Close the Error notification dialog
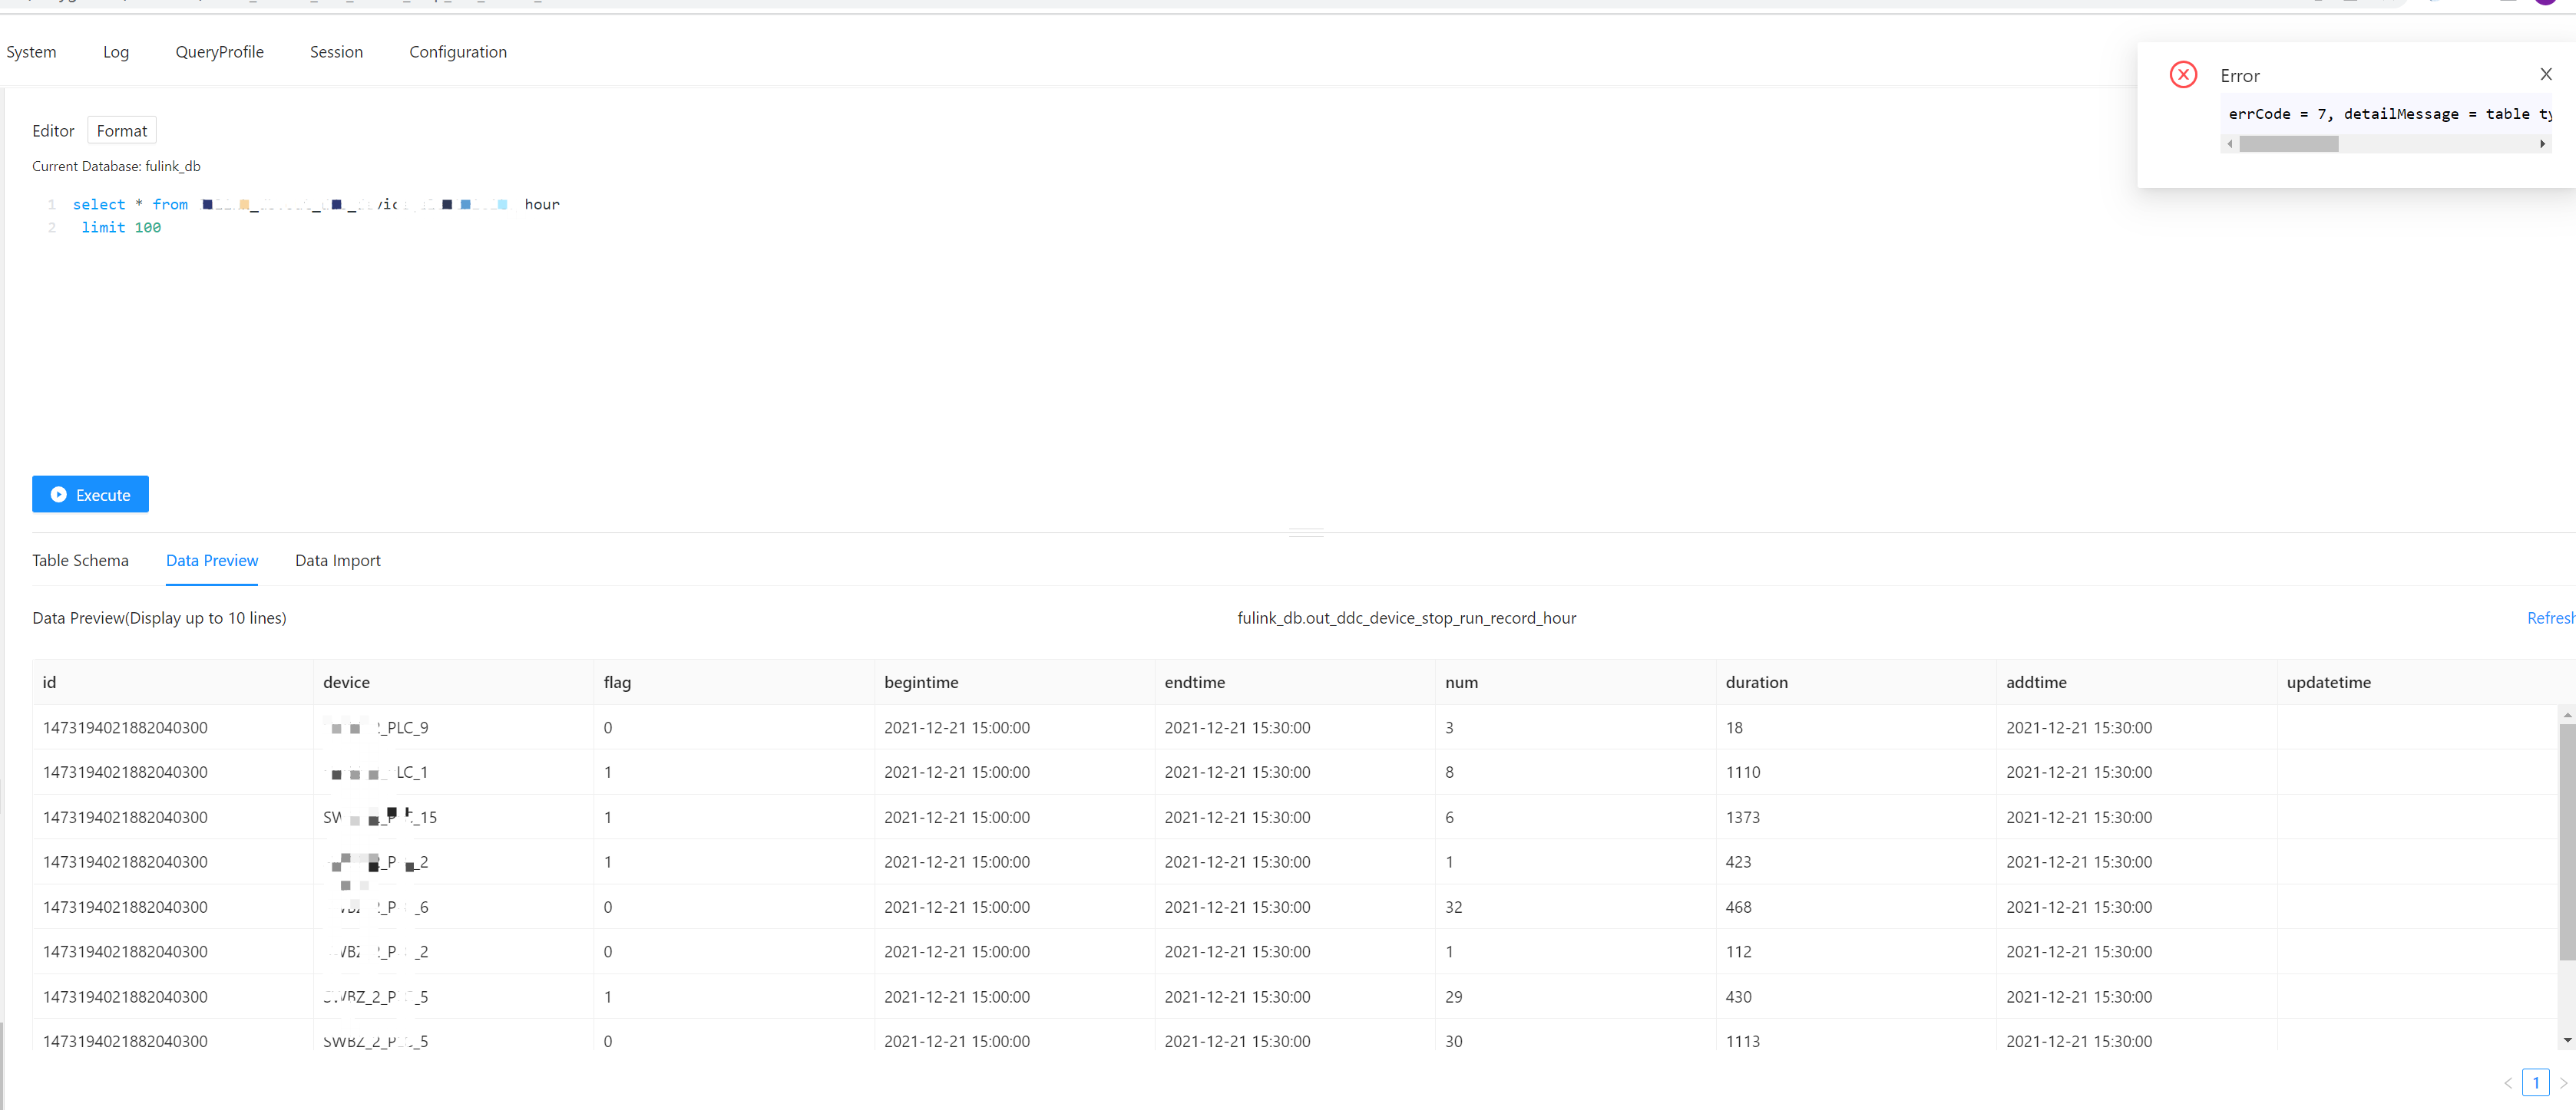This screenshot has height=1110, width=2576. pyautogui.click(x=2546, y=73)
